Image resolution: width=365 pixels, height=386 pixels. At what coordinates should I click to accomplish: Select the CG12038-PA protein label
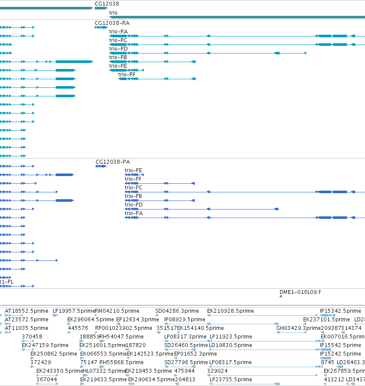tap(113, 162)
